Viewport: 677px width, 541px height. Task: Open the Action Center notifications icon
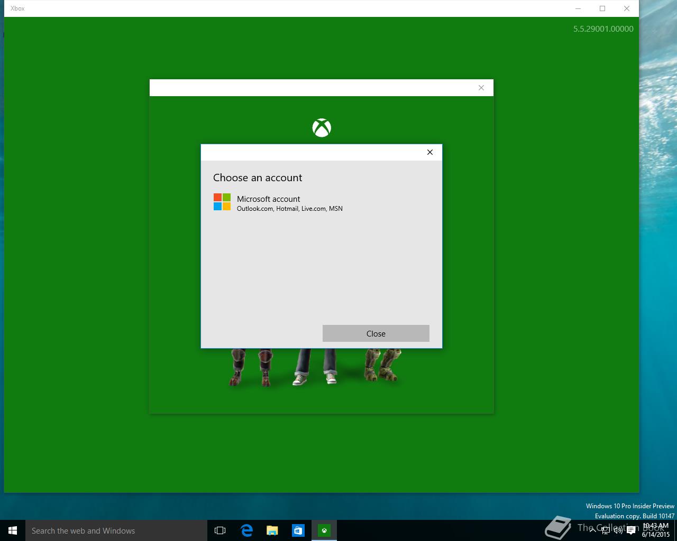(x=631, y=530)
